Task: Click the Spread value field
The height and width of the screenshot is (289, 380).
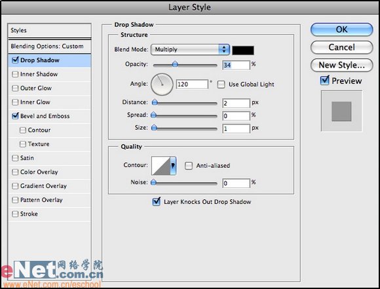Action: click(x=236, y=115)
